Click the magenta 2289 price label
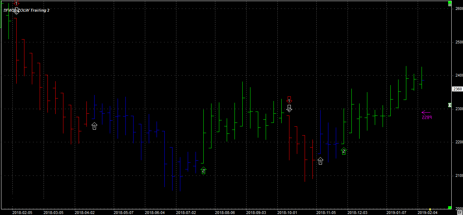The image size is (463, 215). click(427, 118)
